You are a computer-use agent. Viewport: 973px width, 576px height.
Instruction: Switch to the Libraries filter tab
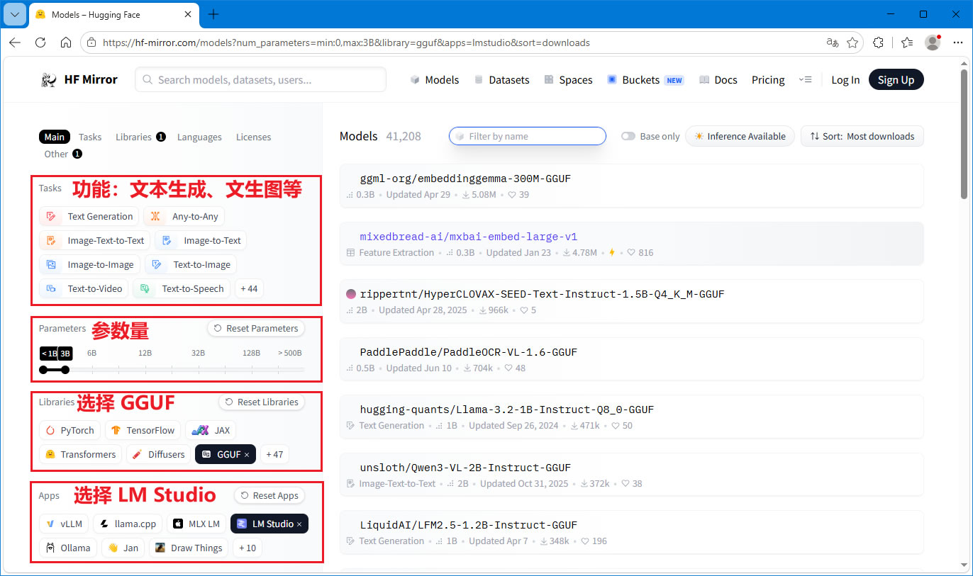point(140,137)
